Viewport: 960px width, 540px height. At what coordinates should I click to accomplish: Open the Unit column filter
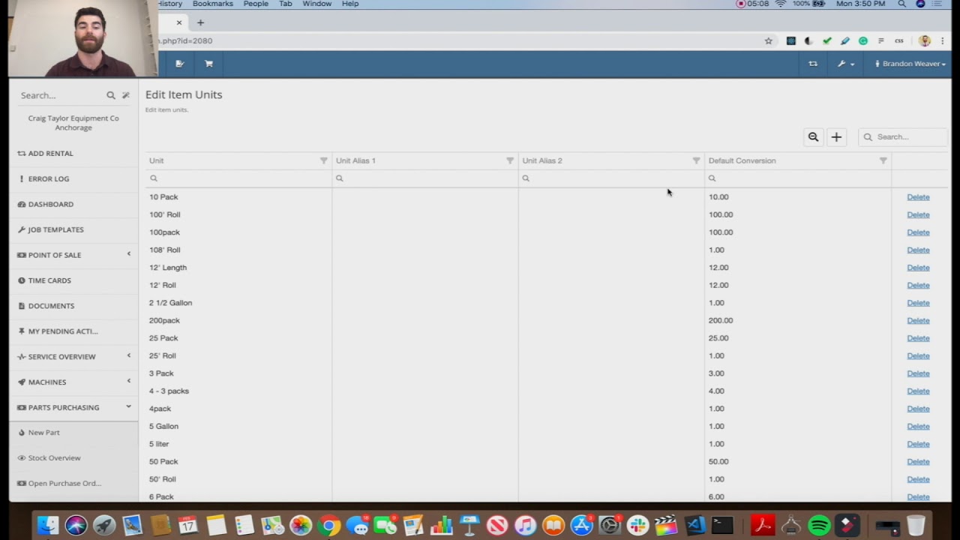pos(323,160)
